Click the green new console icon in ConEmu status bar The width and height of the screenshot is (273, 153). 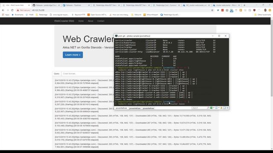point(211,108)
